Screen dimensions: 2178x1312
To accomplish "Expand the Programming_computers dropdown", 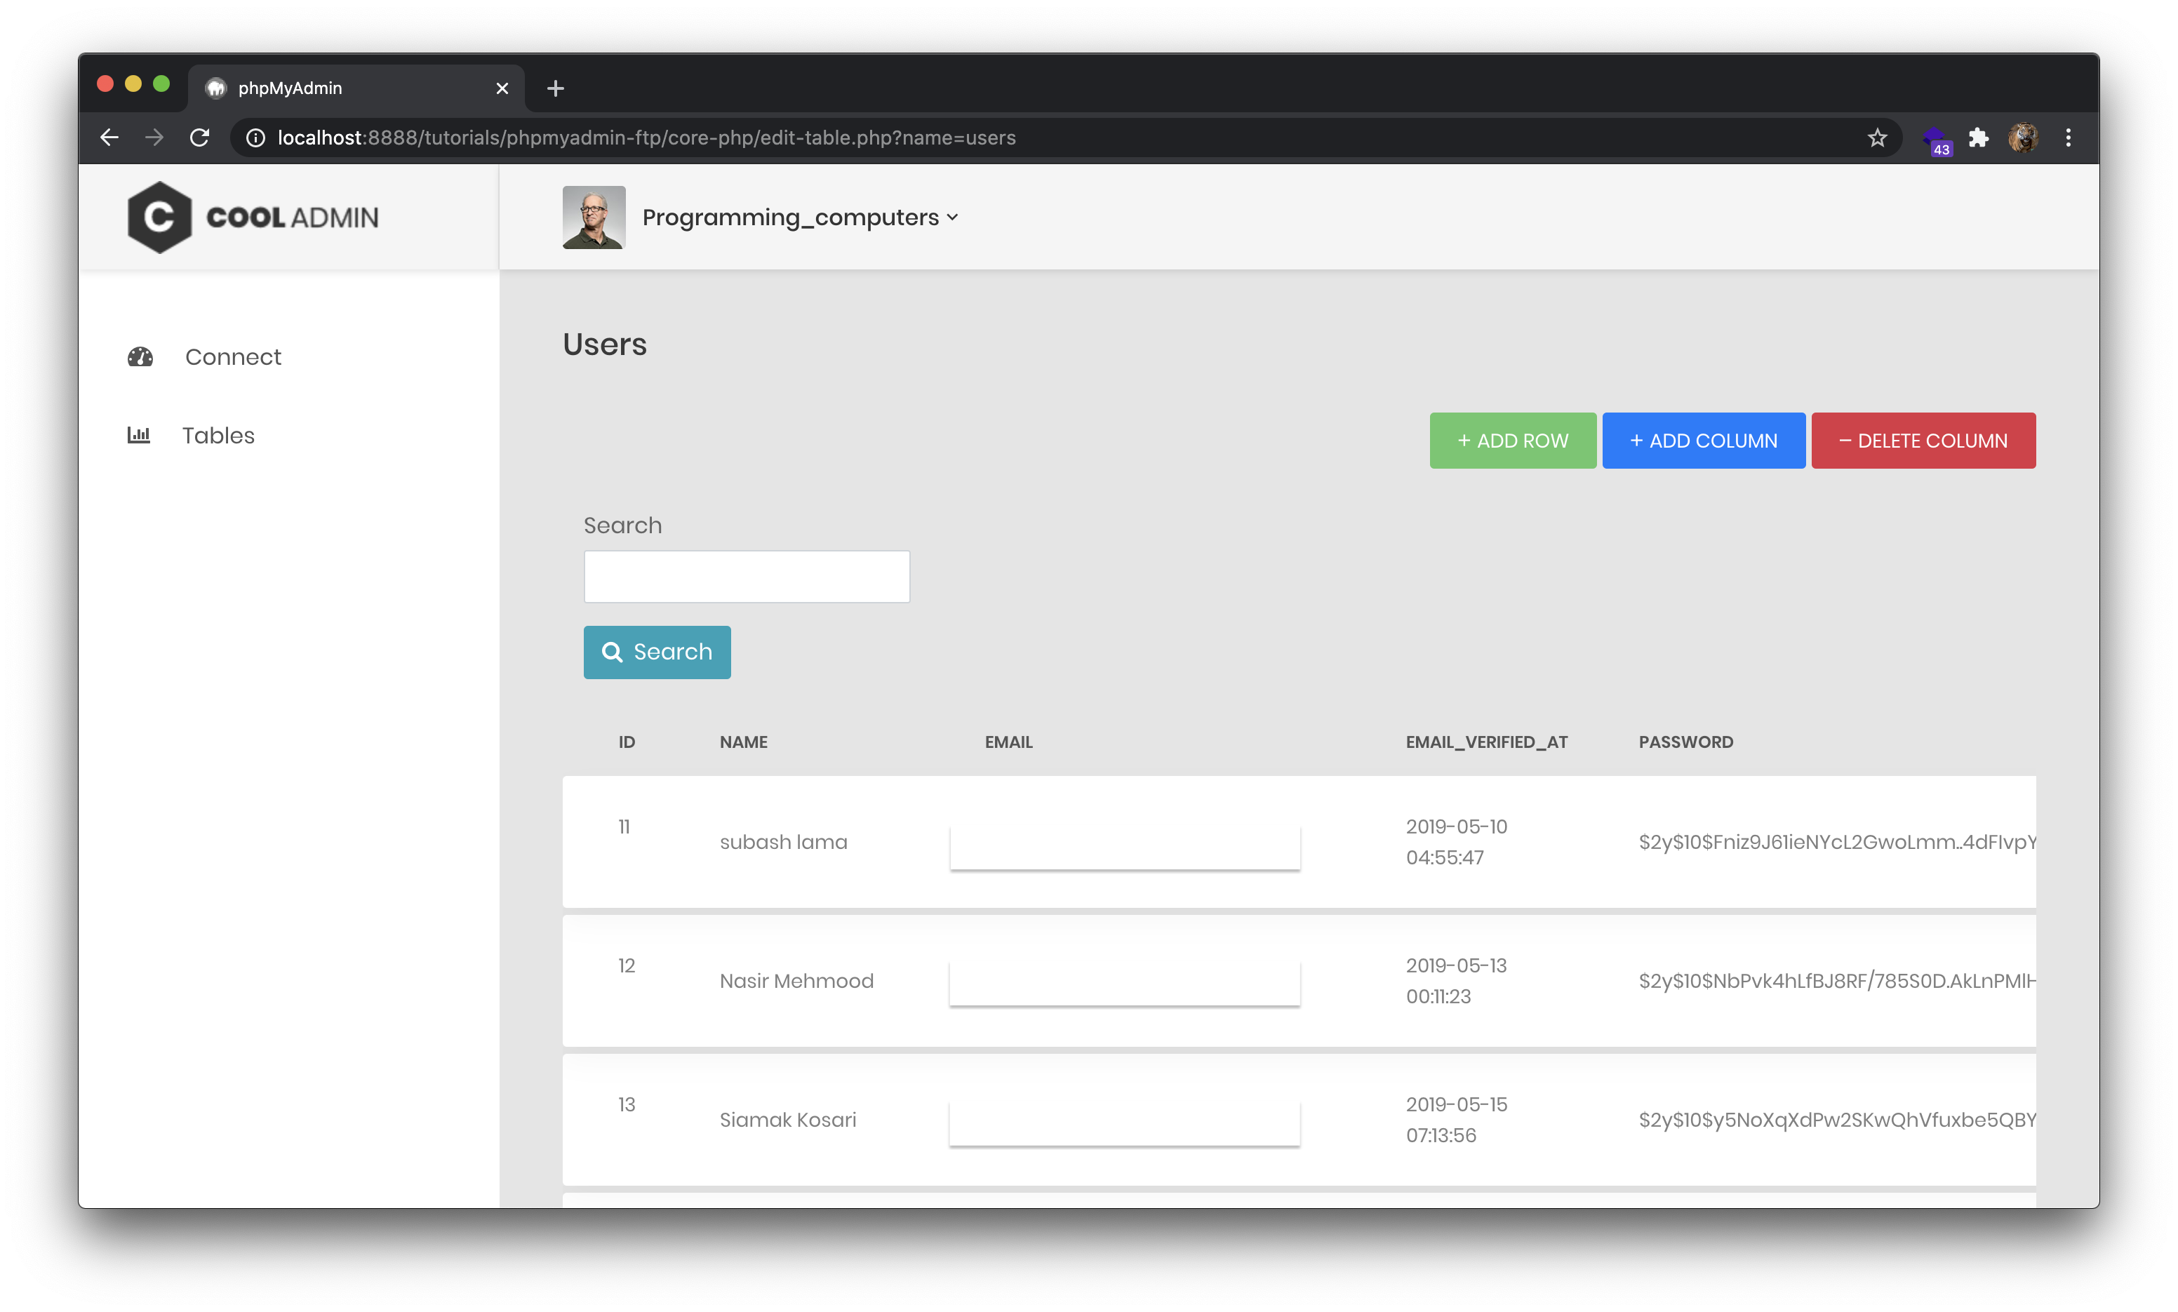I will [800, 217].
